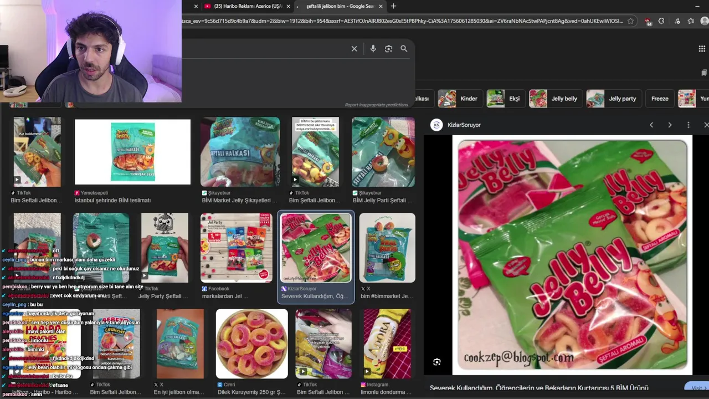The image size is (709, 399).
Task: Open Instagram limonlu dondurma image result
Action: [x=387, y=344]
